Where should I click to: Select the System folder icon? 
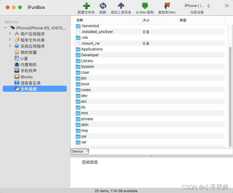(x=78, y=67)
